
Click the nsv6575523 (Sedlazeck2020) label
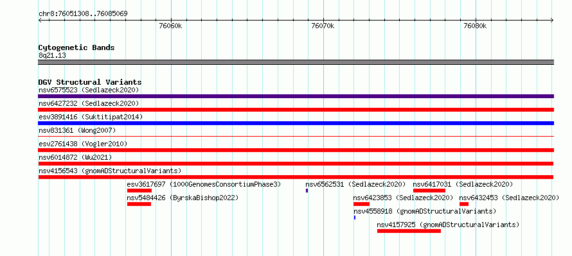89,90
